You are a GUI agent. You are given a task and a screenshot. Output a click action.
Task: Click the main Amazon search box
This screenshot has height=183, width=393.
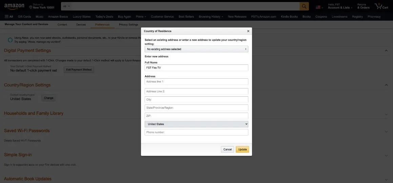click(x=185, y=6)
